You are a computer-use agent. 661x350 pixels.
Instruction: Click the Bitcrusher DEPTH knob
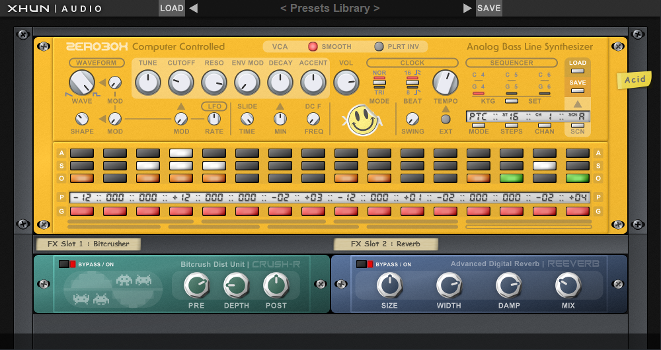(236, 285)
